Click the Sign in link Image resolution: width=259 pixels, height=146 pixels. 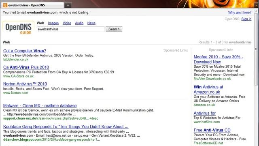246,19
